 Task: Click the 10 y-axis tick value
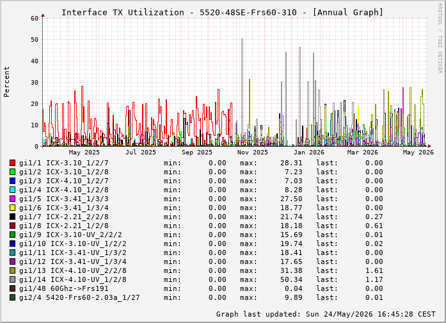35,125
